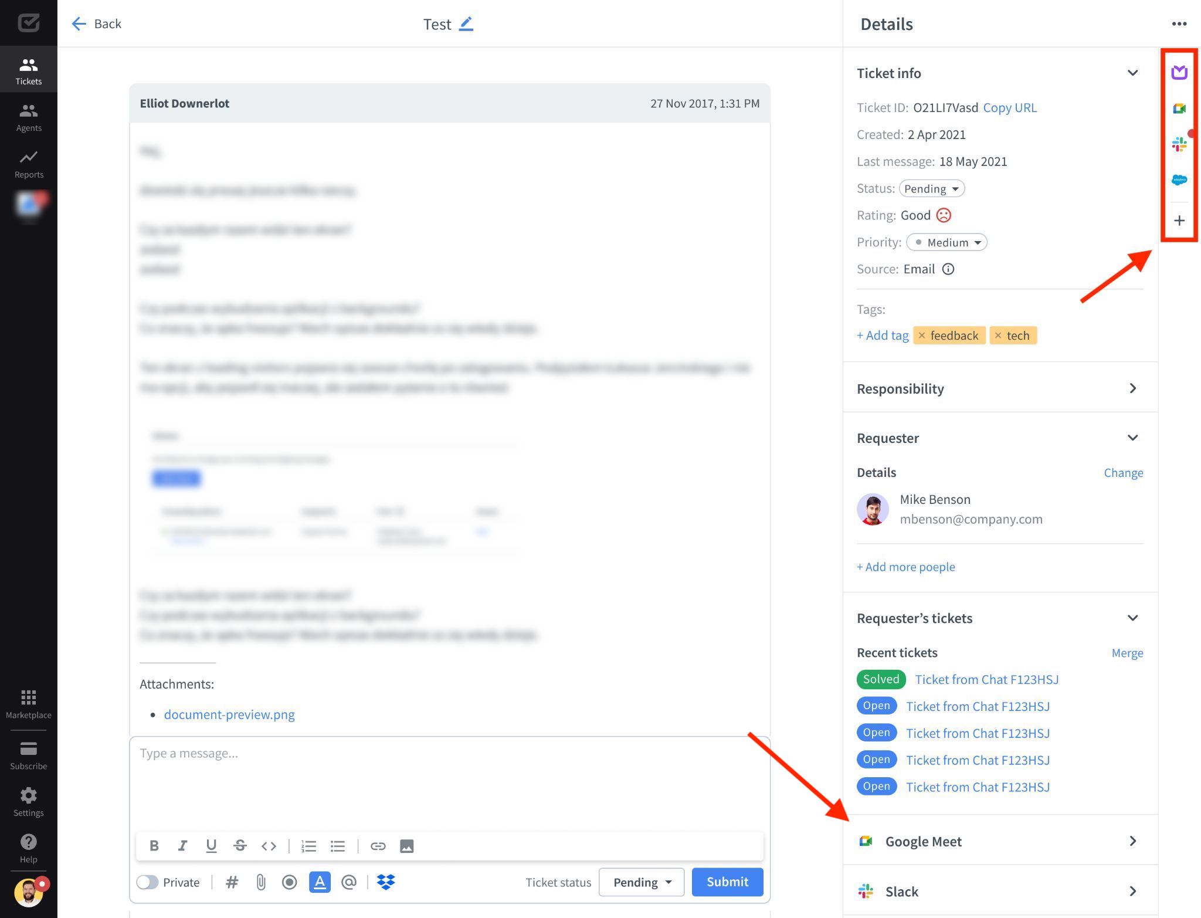Viewport: 1201px width, 918px height.
Task: Click the rating face icon
Action: pos(944,215)
